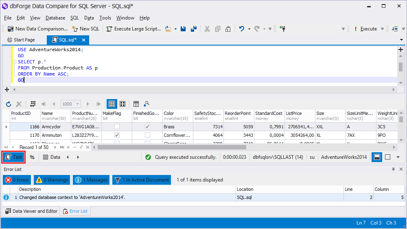407x229 pixels.
Task: Click the Open File folder icon
Action: (168, 29)
